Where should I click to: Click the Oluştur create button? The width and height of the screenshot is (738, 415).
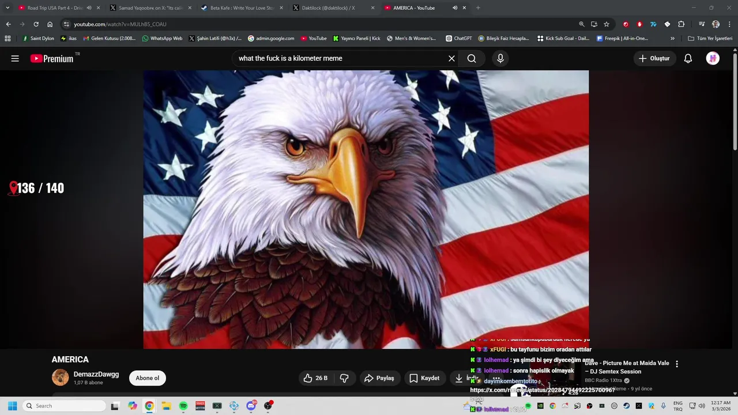[x=655, y=58]
